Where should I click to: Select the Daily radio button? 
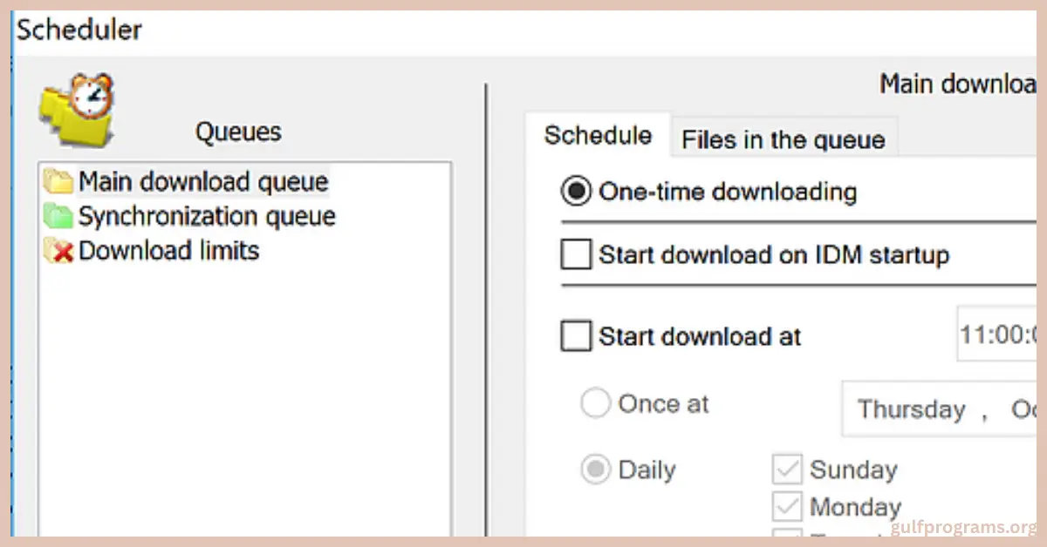(596, 470)
